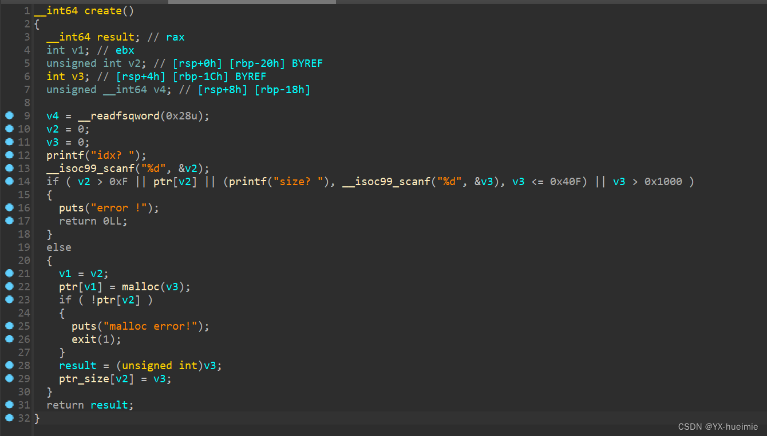767x436 pixels.
Task: Click the blue marker next to line 25
Action: pyautogui.click(x=9, y=326)
